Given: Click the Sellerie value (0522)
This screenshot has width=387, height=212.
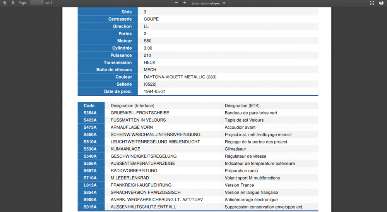Looking at the screenshot, I should click(x=150, y=84).
